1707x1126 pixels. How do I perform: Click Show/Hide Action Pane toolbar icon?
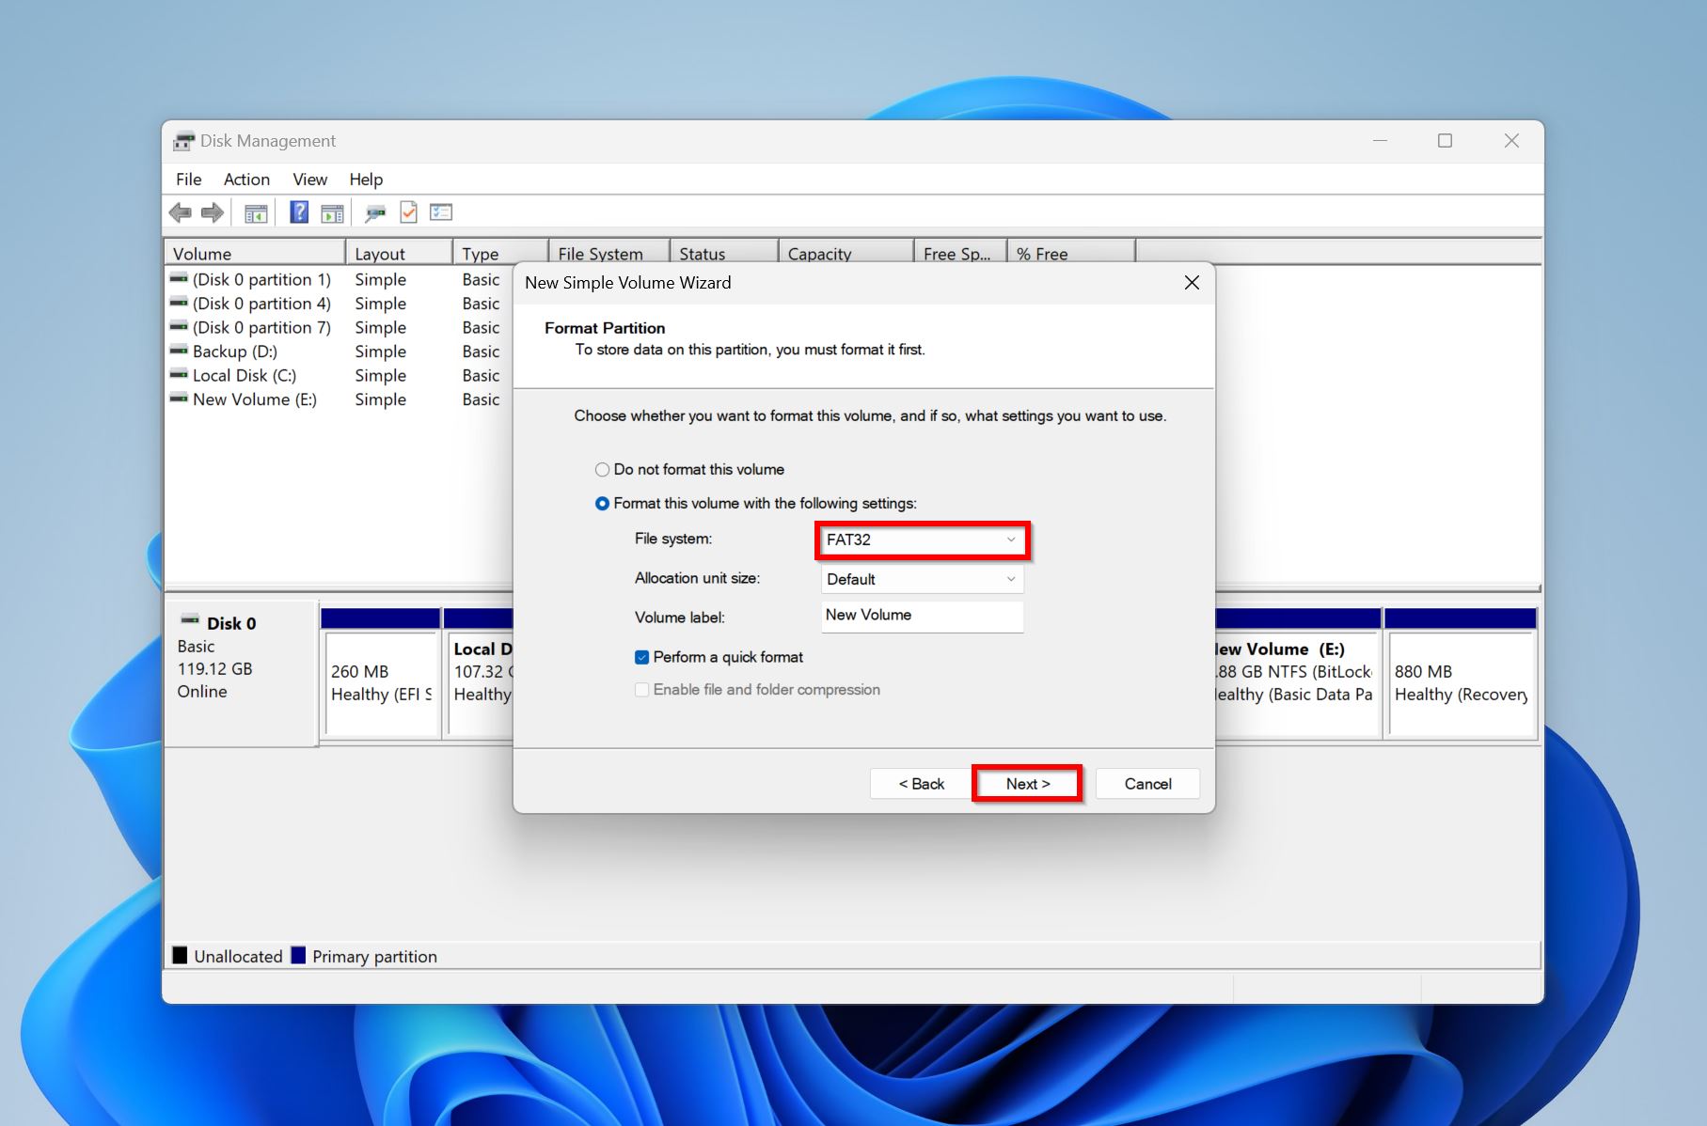332,213
